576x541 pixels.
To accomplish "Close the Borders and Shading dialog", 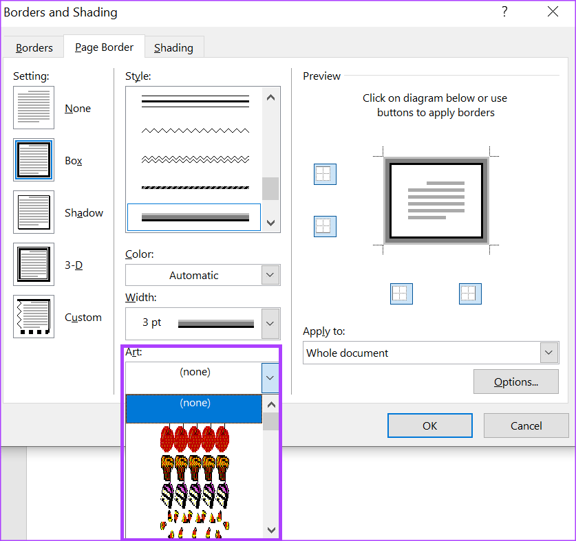I will pos(553,12).
